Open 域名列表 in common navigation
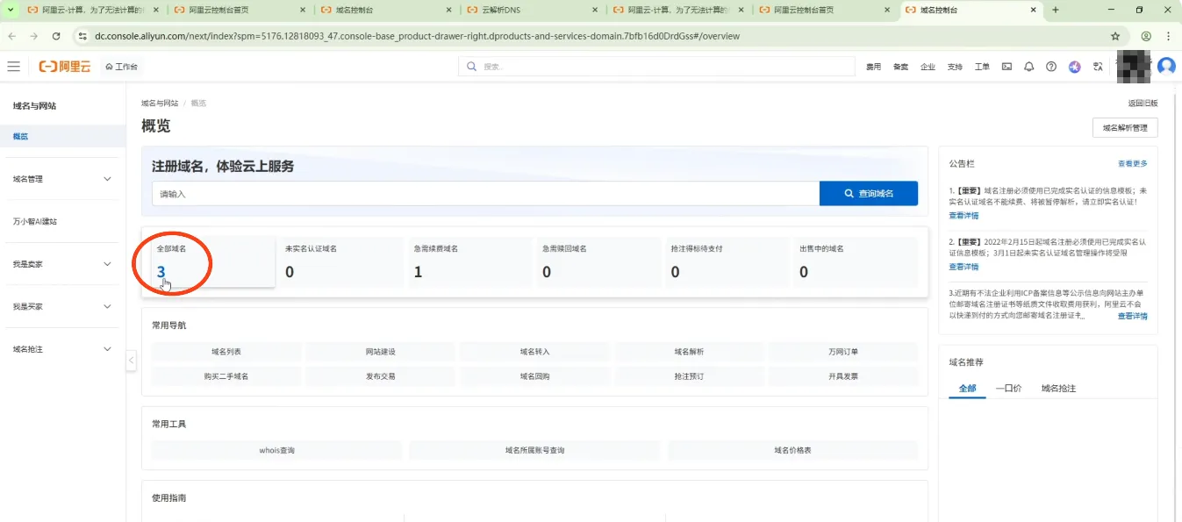Screen dimensions: 1182x522 click(x=226, y=352)
